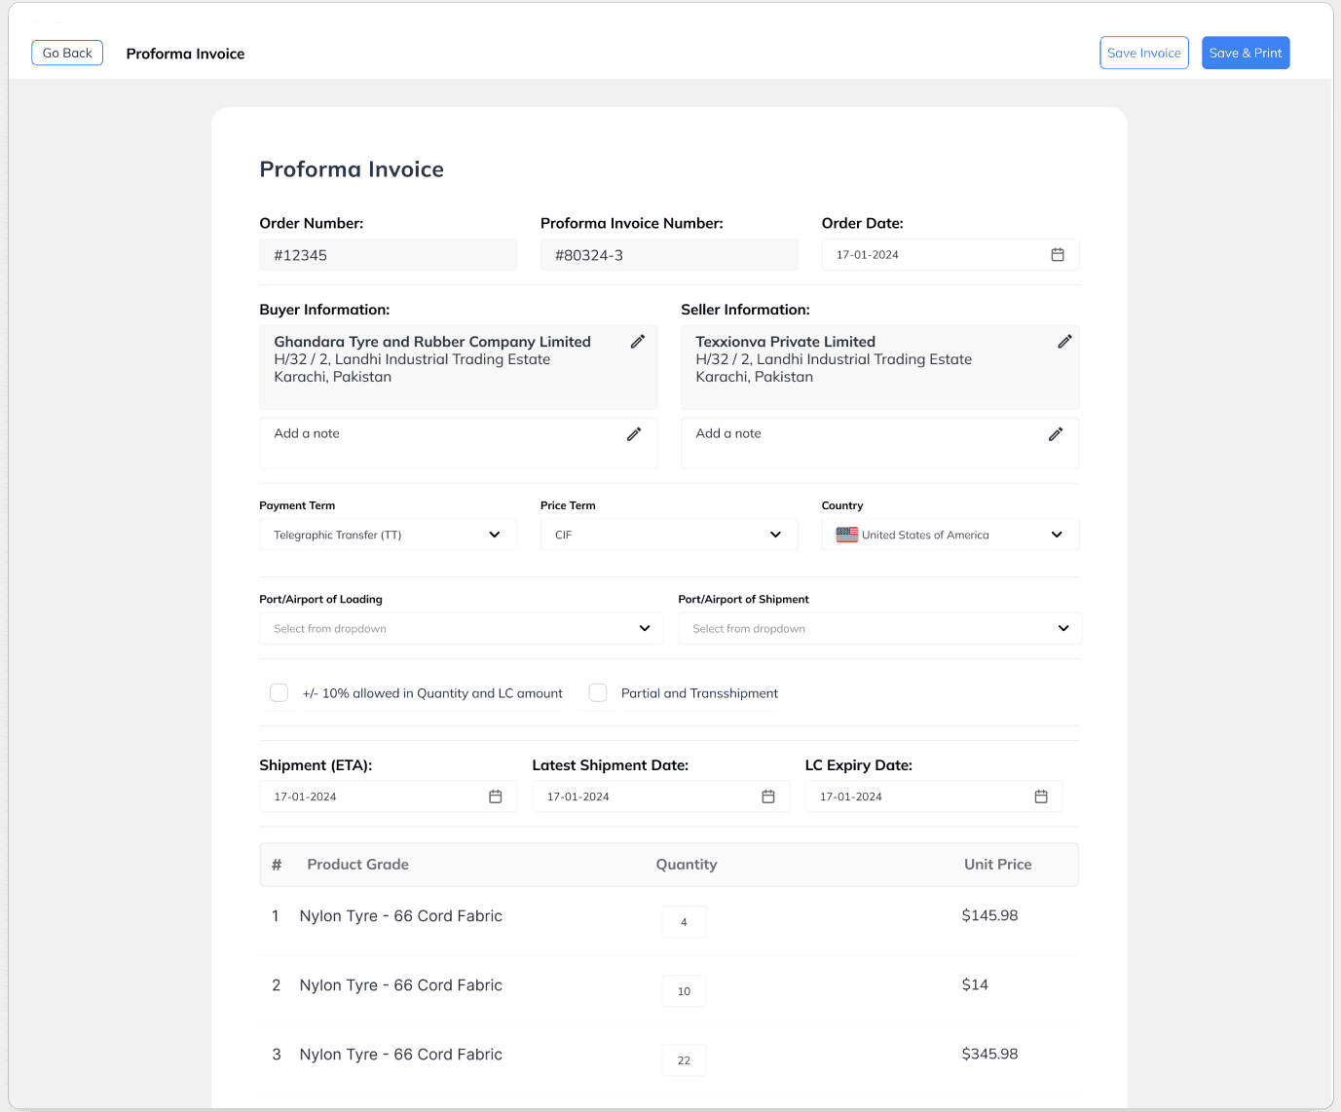Expand Payment Term dropdown
This screenshot has height=1112, width=1341.
pos(388,535)
